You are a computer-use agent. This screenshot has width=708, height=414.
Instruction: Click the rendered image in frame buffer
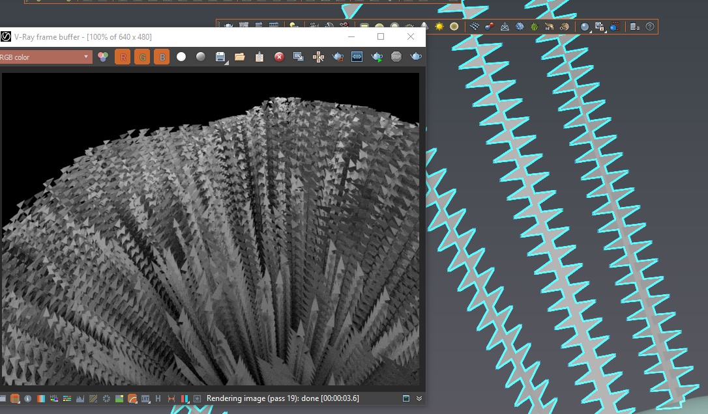tap(210, 228)
